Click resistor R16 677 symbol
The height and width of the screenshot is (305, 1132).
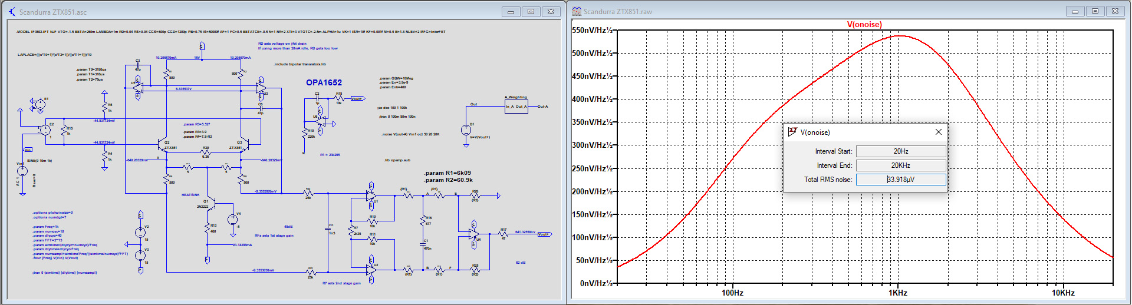tap(423, 221)
